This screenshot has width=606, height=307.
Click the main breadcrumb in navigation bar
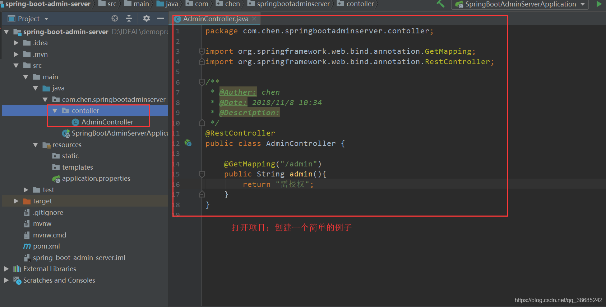pos(141,4)
